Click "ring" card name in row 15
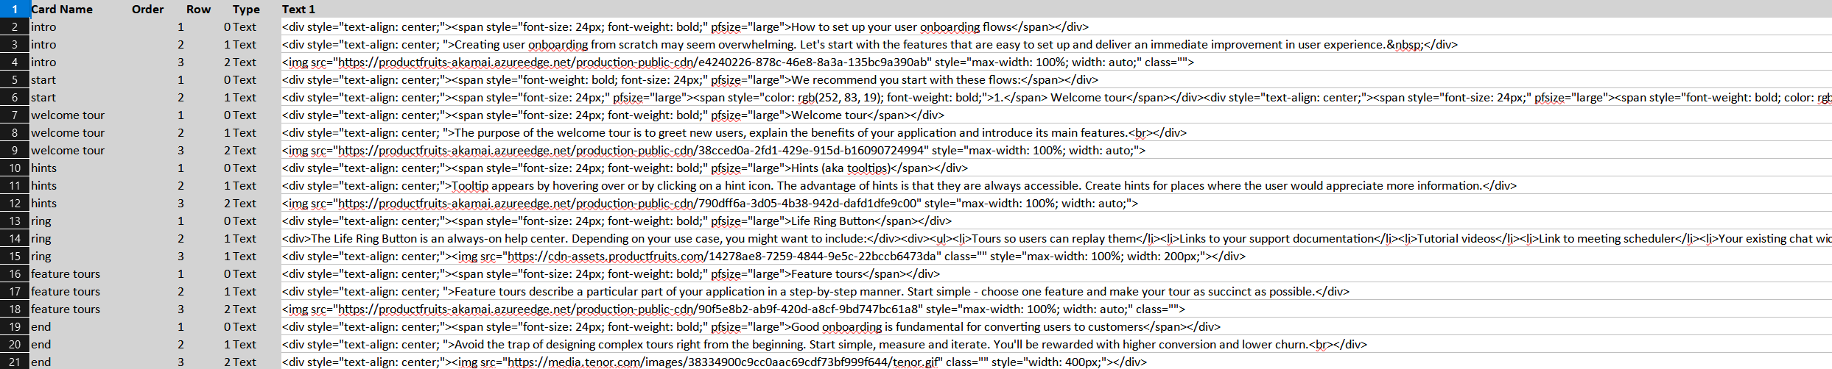 pos(41,257)
